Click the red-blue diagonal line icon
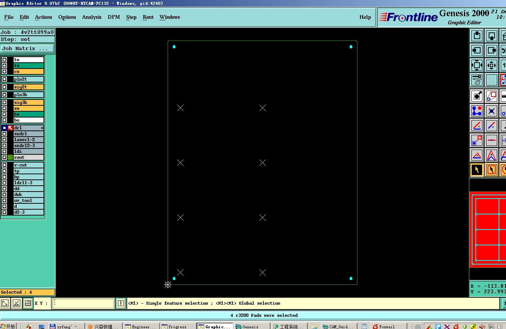The height and width of the screenshot is (329, 506). click(x=492, y=126)
